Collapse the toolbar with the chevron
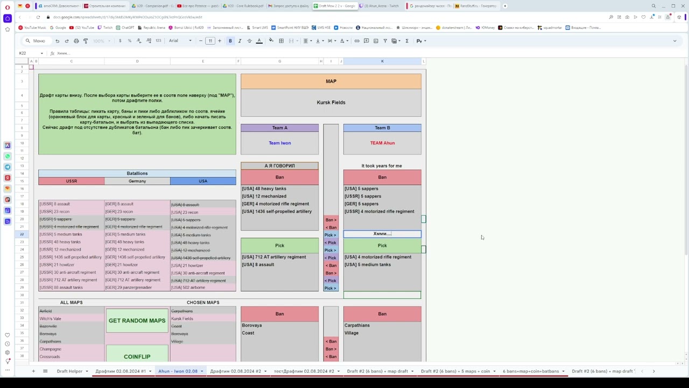689x388 pixels. 674,41
